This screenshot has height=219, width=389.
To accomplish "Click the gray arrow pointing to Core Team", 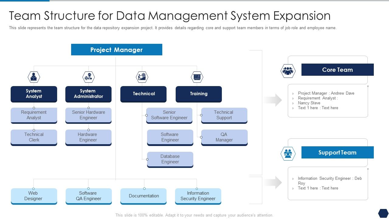I will pyautogui.click(x=273, y=100).
